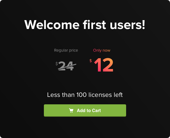Click the large gradient 12 price

(104, 65)
